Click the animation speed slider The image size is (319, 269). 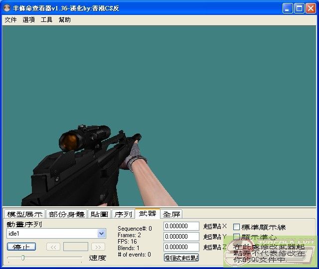coord(45,258)
